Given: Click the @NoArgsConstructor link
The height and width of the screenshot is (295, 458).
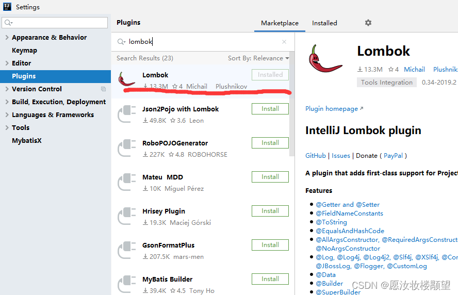Looking at the screenshot, I should pyautogui.click(x=348, y=248).
